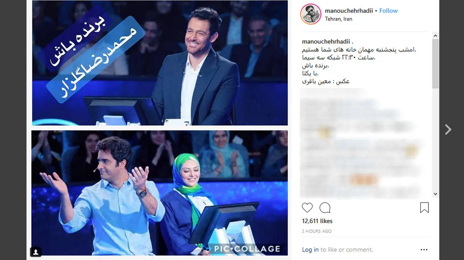Open comments via speech bubble icon
The height and width of the screenshot is (260, 464).
point(325,208)
